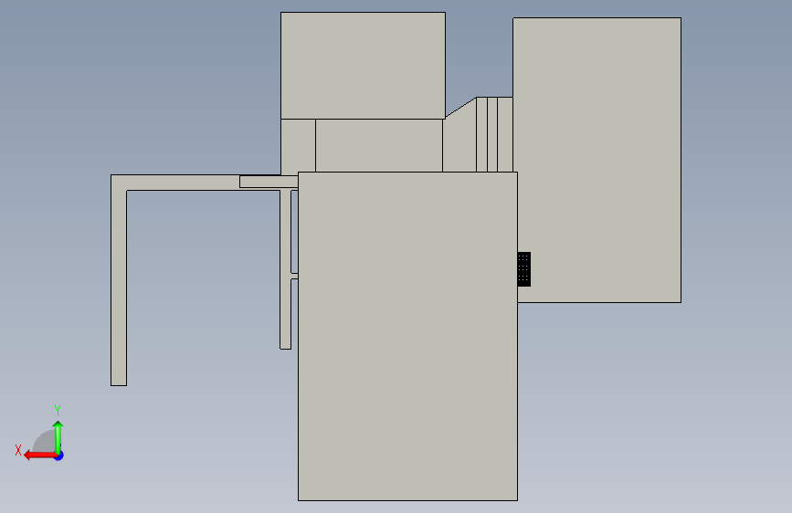
Task: Click the red "X" axis label
Action: (18, 450)
